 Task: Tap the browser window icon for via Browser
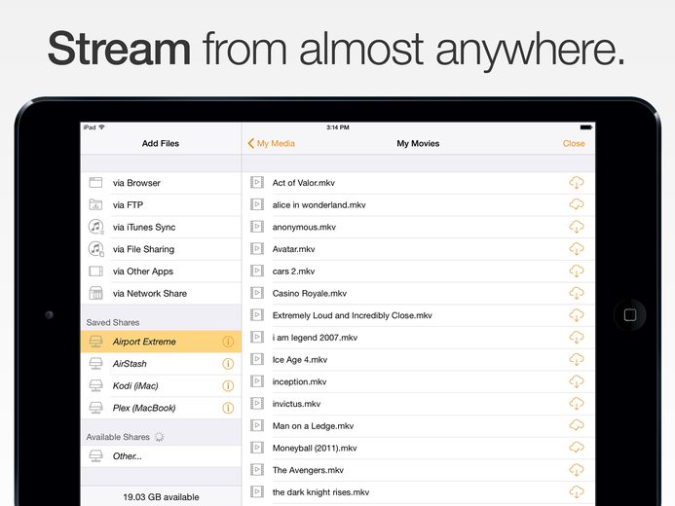95,183
